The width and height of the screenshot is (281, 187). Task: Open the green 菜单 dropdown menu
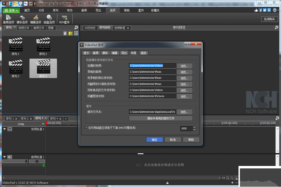pos(11,10)
